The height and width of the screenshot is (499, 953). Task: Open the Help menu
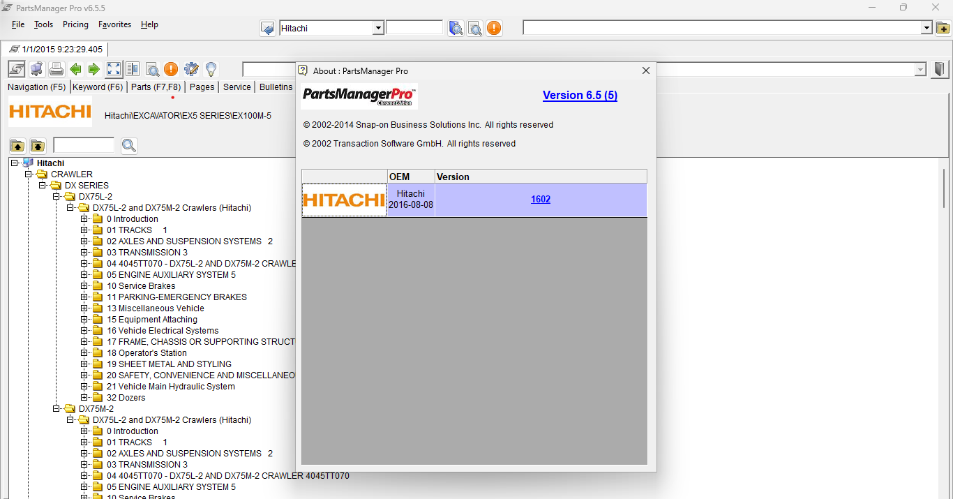[149, 24]
